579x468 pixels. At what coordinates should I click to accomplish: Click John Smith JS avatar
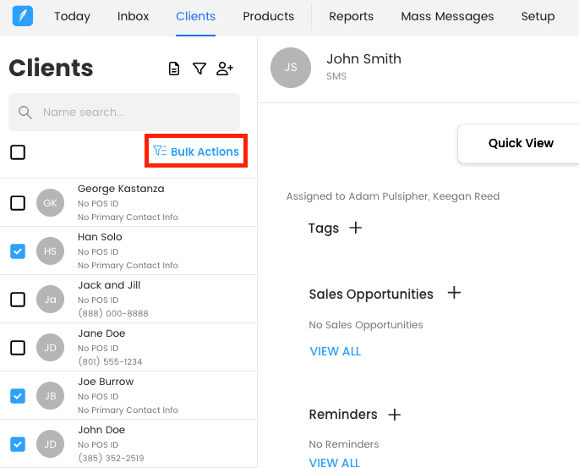[291, 68]
